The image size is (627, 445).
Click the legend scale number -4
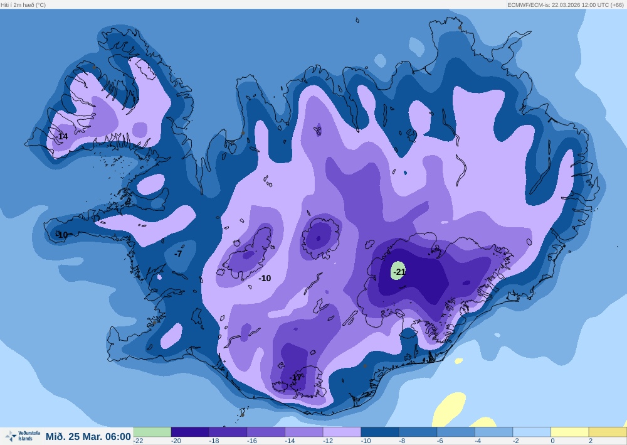[478, 441]
